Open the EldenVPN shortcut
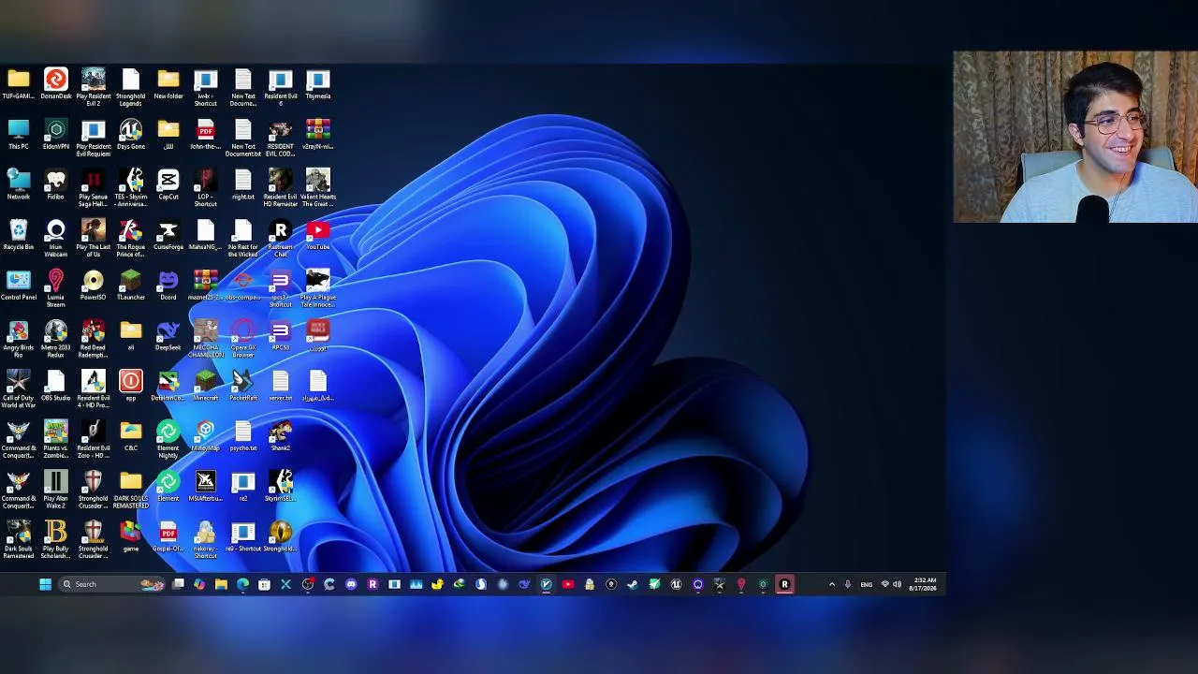This screenshot has height=674, width=1198. tap(56, 134)
